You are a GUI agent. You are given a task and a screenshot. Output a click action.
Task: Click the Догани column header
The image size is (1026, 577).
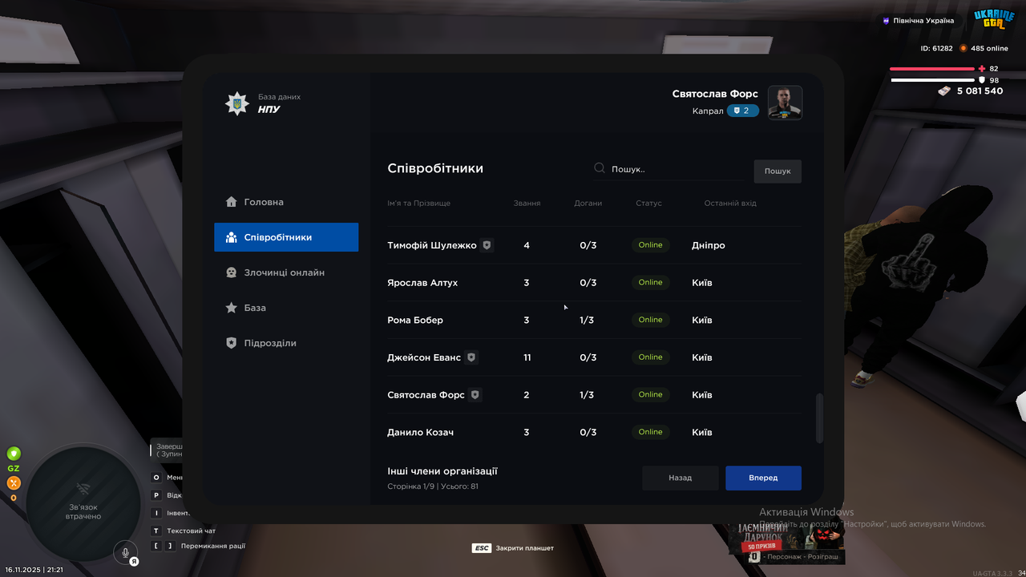pyautogui.click(x=588, y=204)
